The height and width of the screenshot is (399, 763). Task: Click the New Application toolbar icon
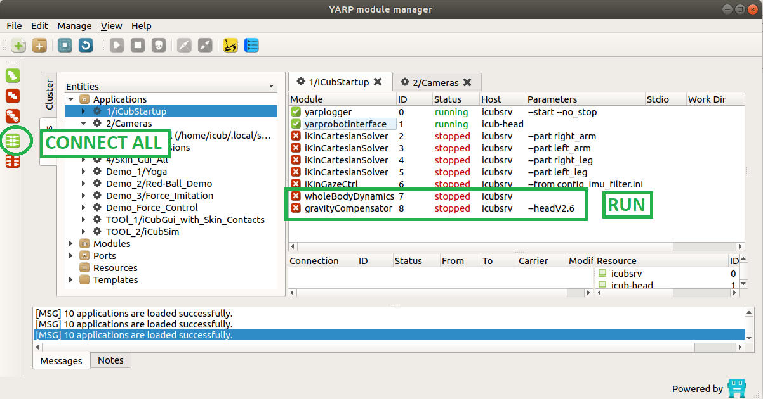click(19, 46)
